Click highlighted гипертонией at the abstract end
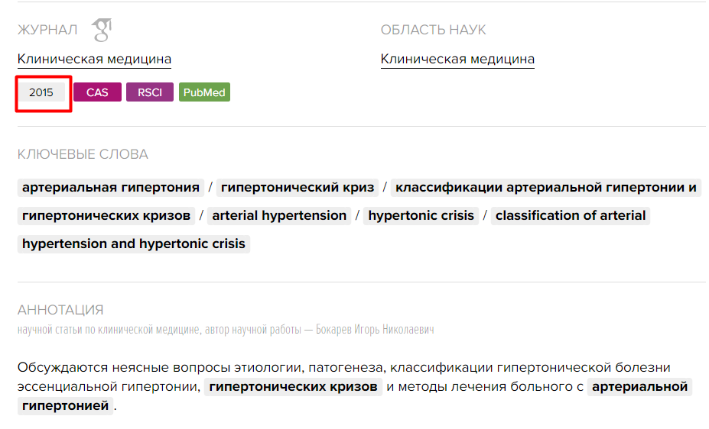The width and height of the screenshot is (709, 429). [65, 405]
